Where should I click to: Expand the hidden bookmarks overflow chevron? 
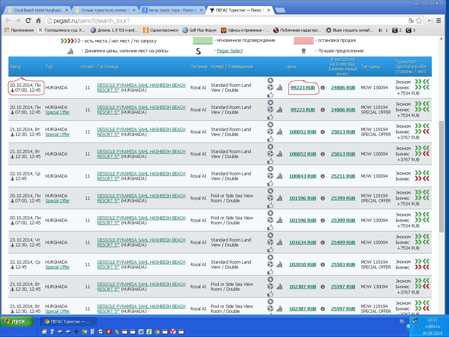(439, 30)
